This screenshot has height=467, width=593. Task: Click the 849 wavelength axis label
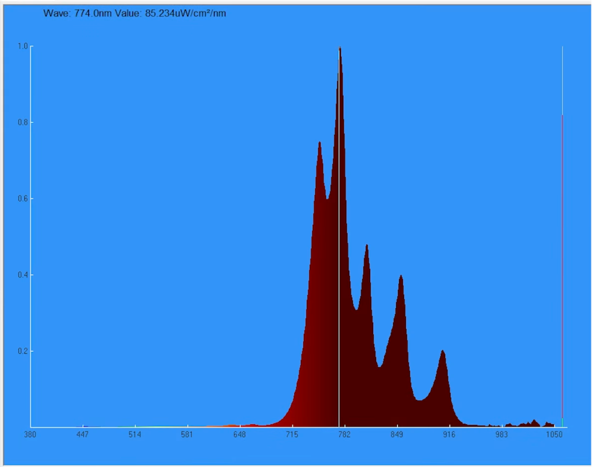point(397,434)
